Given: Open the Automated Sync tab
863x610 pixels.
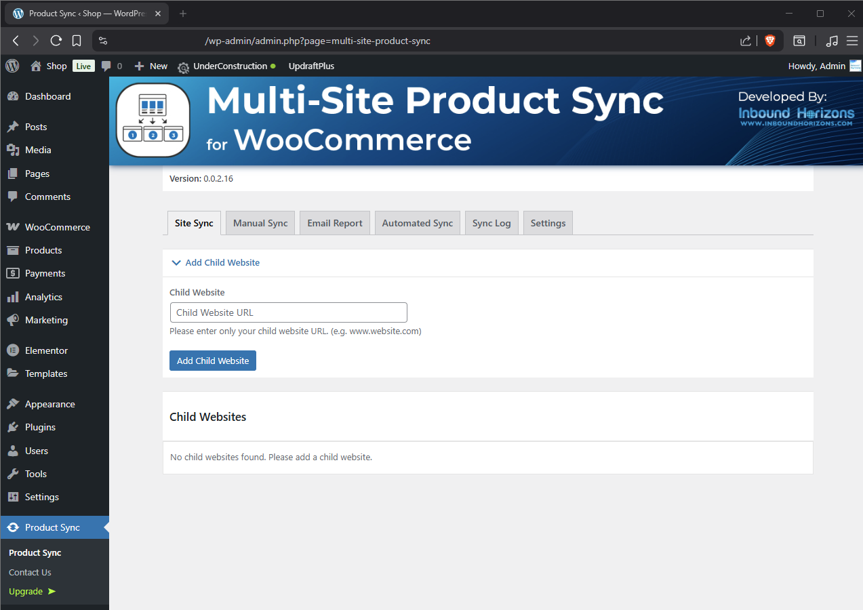Looking at the screenshot, I should coord(417,223).
